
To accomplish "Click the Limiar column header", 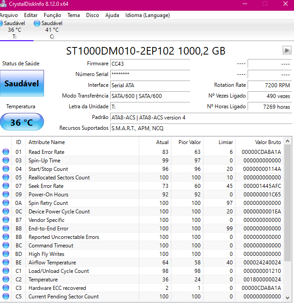I will point(219,142).
